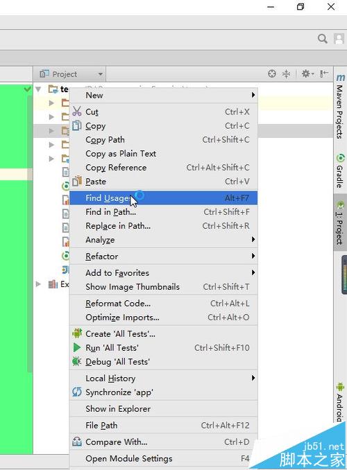Image resolution: width=347 pixels, height=470 pixels.
Task: Collapse the root project tree node
Action: (x=38, y=89)
